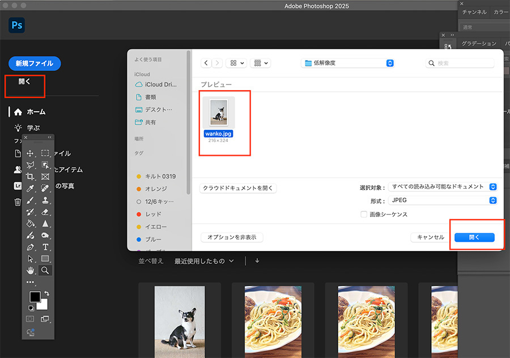Click the black foreground color swatch
510x358 pixels.
coord(35,297)
